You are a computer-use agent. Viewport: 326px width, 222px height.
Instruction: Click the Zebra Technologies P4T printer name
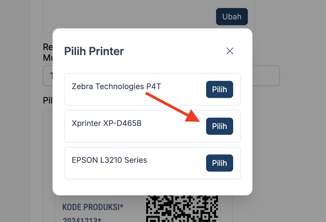point(116,87)
